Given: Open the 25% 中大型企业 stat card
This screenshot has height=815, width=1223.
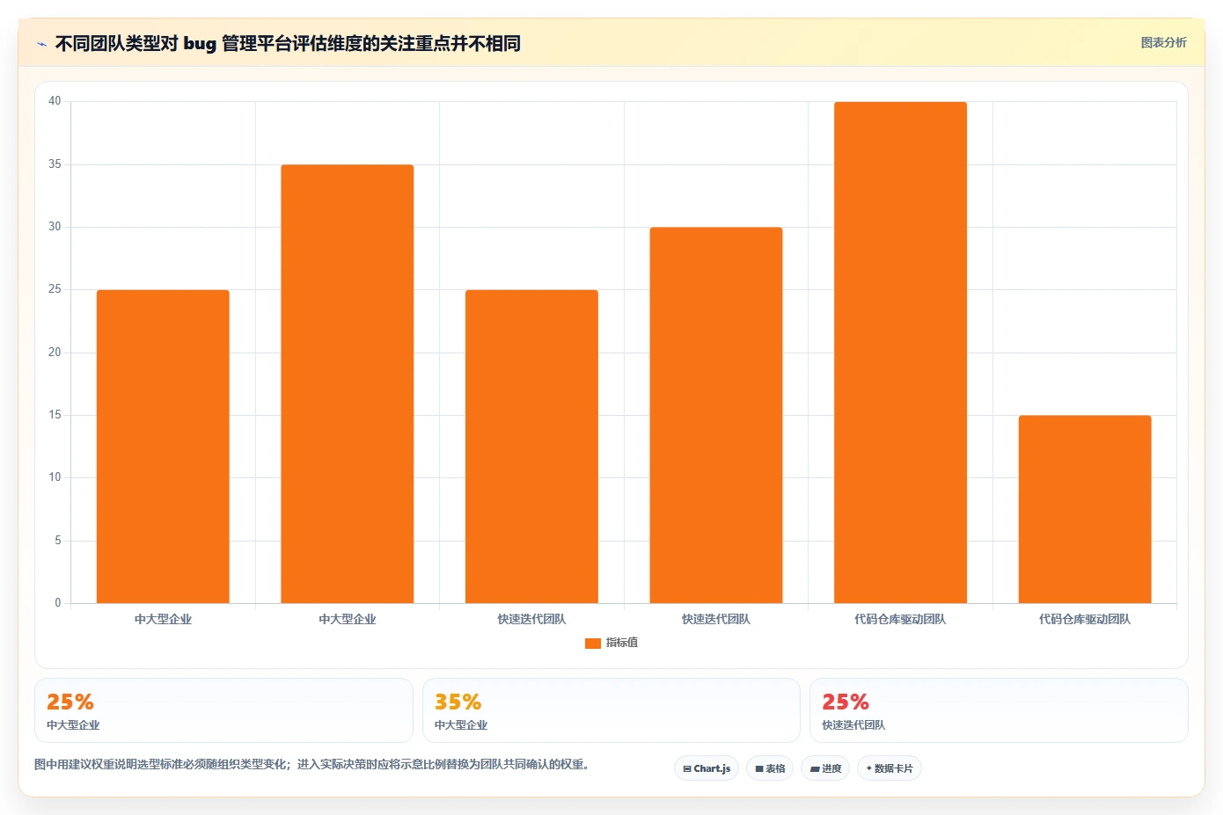Looking at the screenshot, I should (223, 710).
